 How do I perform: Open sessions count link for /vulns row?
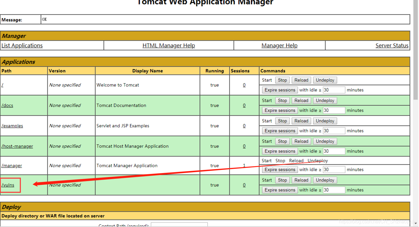point(244,185)
